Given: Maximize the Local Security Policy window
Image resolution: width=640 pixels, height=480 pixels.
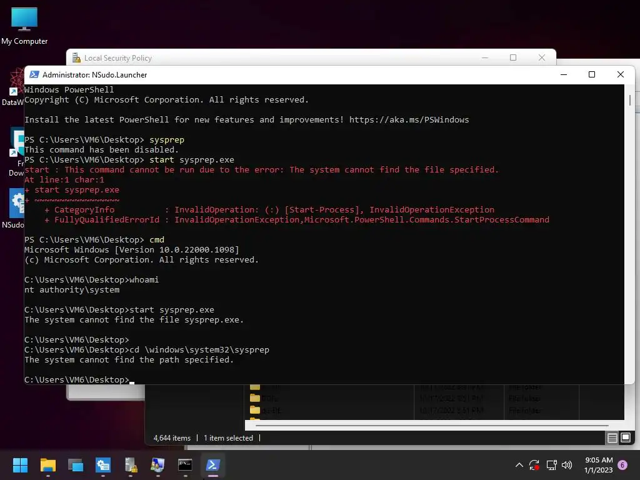Looking at the screenshot, I should click(x=513, y=58).
